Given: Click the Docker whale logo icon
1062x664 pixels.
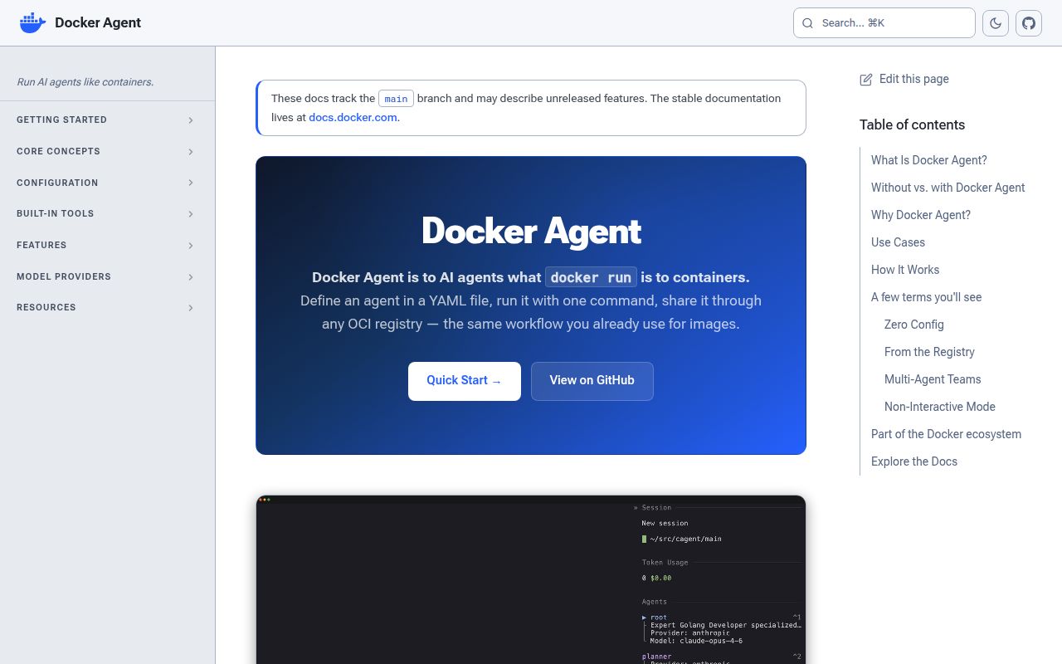Looking at the screenshot, I should coord(32,22).
